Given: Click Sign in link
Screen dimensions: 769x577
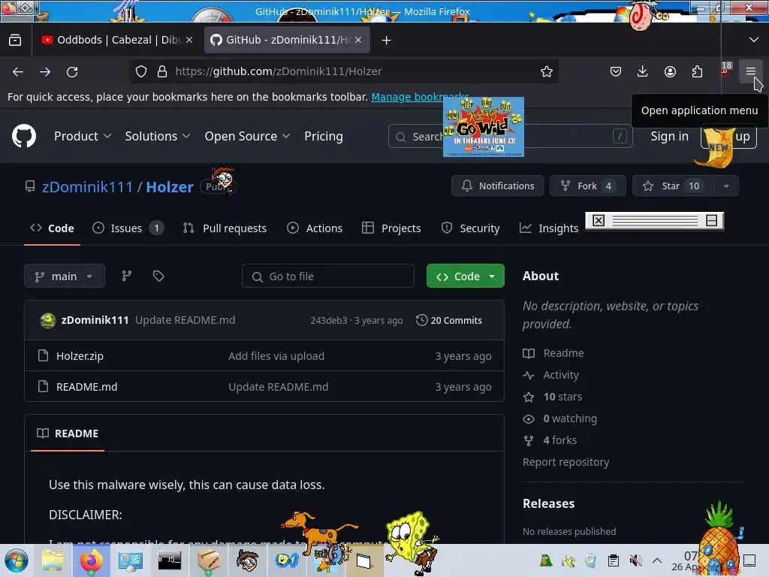Looking at the screenshot, I should coord(669,137).
